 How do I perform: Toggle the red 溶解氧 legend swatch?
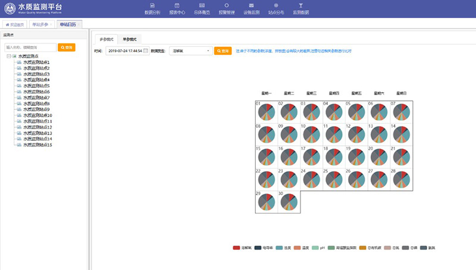(x=236, y=247)
